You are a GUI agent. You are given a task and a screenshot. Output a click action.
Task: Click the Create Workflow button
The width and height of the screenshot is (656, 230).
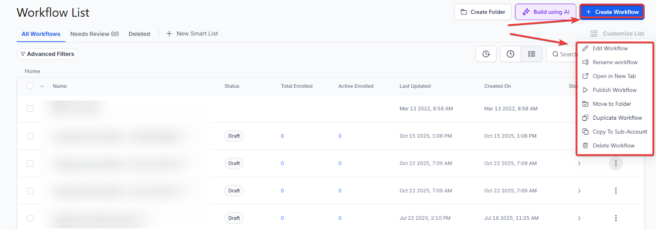click(x=612, y=12)
